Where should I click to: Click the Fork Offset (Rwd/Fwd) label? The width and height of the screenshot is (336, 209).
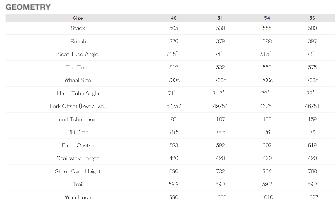pyautogui.click(x=78, y=106)
